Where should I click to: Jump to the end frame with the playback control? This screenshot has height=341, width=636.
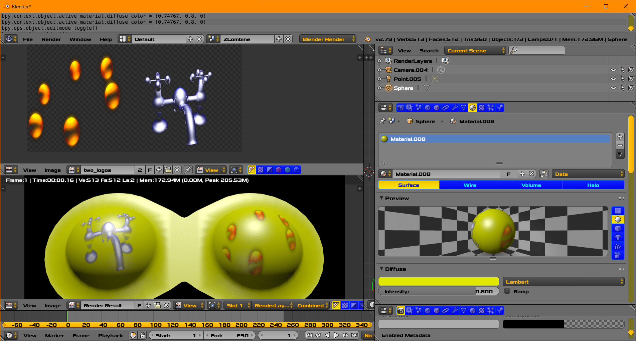(355, 335)
